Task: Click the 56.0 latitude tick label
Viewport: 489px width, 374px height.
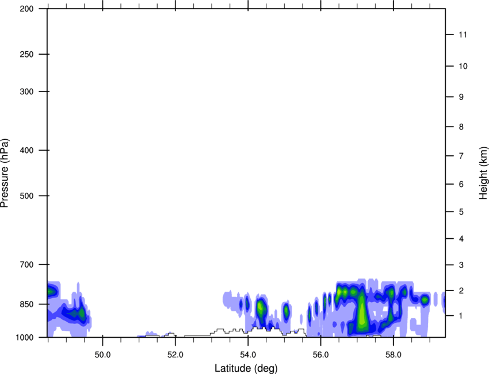Action: 320,353
